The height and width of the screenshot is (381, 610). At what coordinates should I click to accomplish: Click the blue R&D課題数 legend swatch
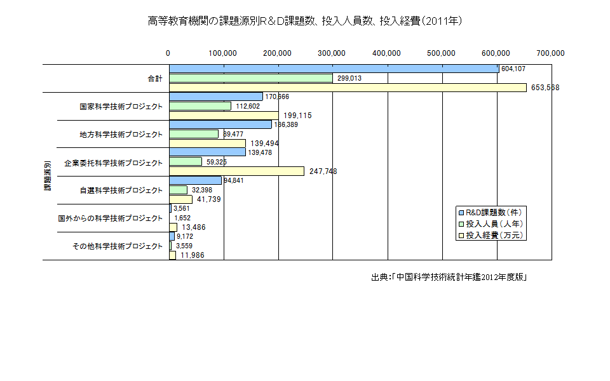click(x=461, y=212)
